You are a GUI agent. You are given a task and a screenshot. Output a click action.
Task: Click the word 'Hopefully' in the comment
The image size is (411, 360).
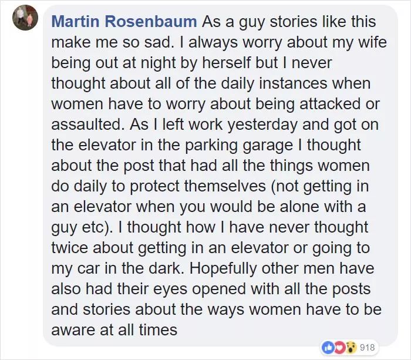pos(223,269)
